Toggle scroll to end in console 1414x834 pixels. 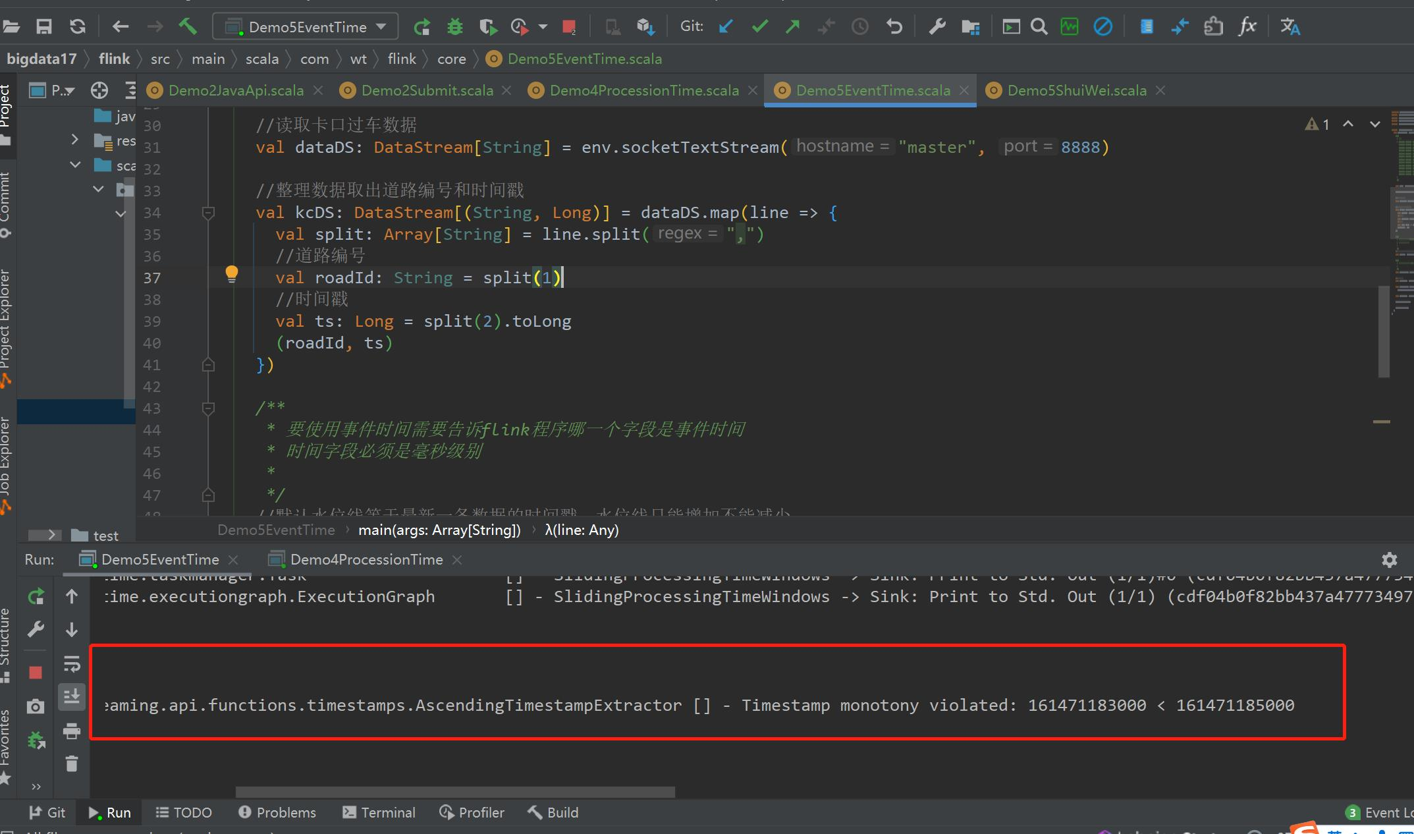[72, 696]
